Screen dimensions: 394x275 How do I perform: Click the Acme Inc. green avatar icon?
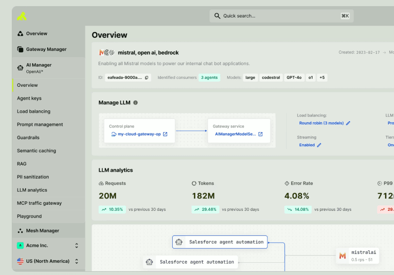coord(20,245)
